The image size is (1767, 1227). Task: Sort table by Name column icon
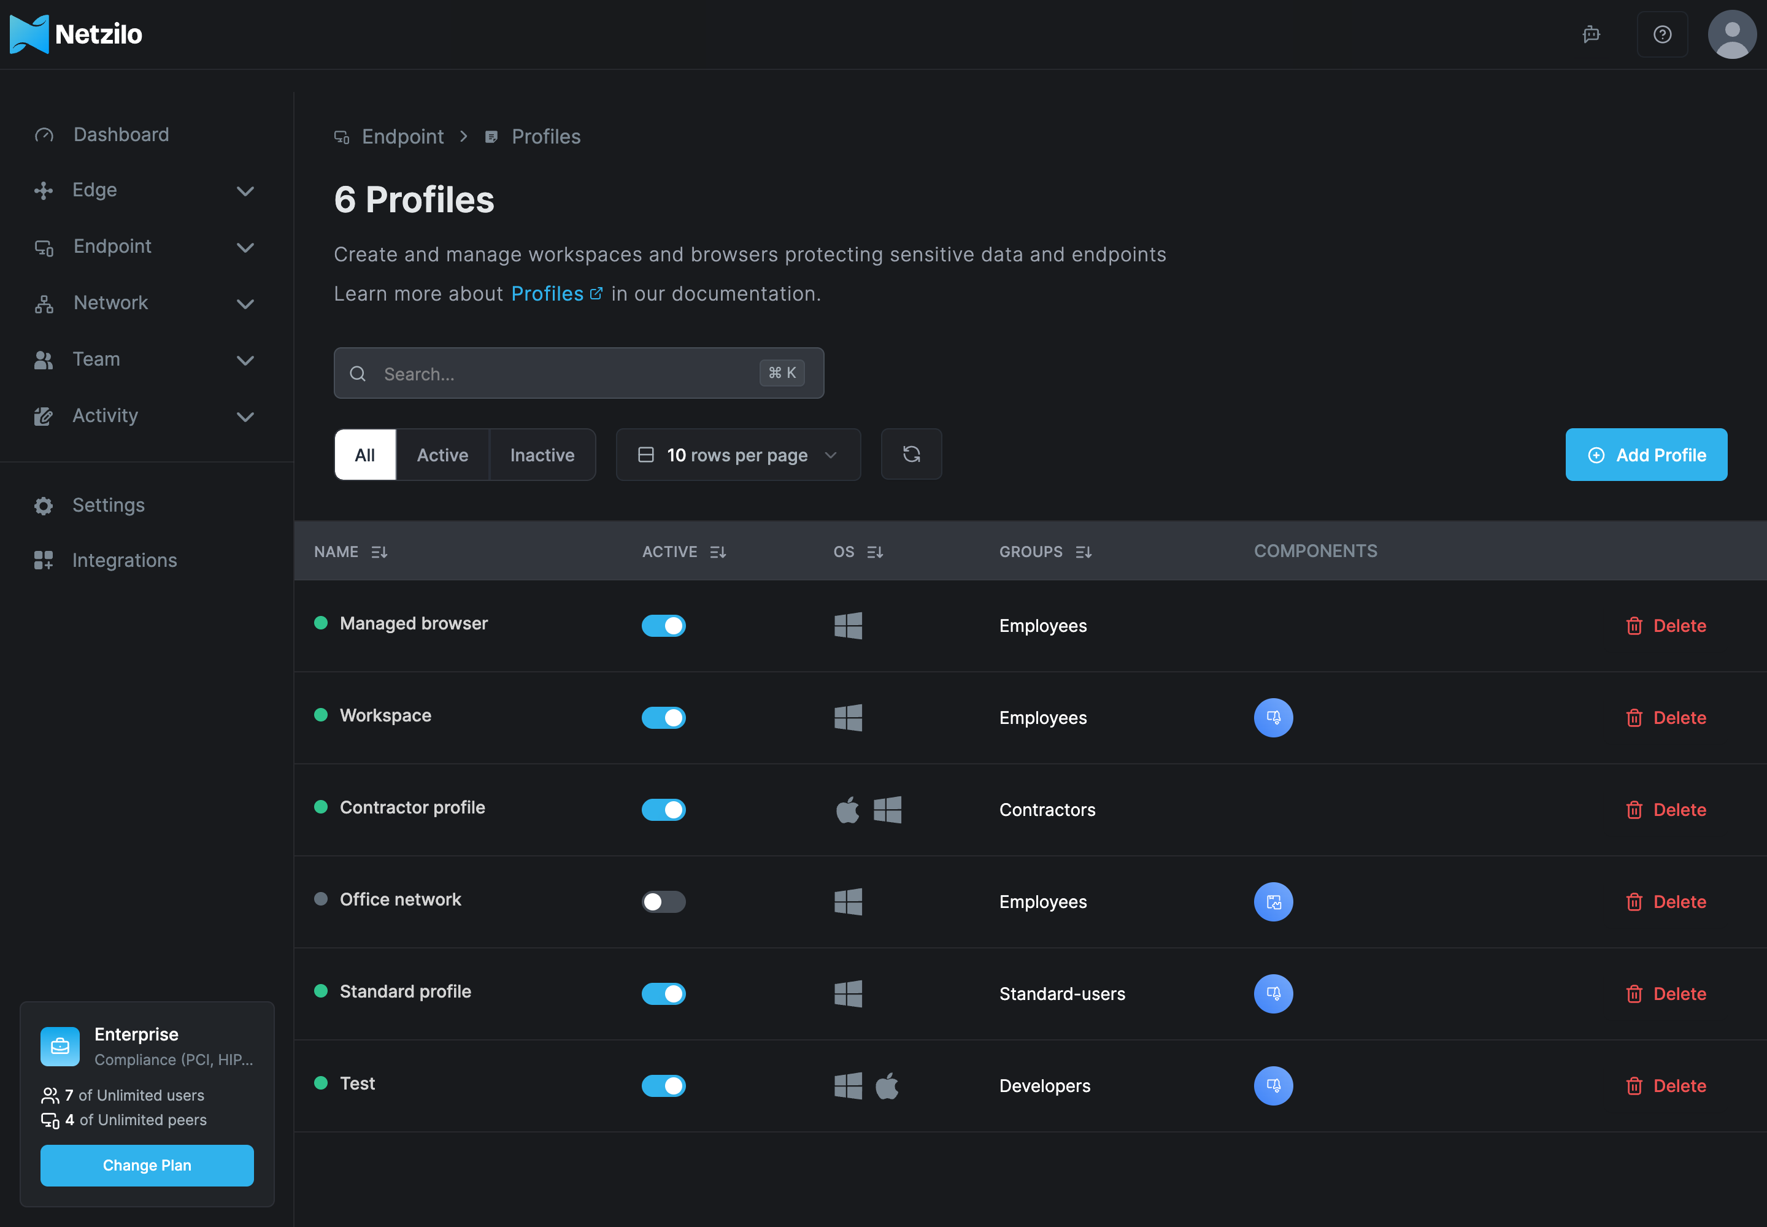tap(379, 552)
